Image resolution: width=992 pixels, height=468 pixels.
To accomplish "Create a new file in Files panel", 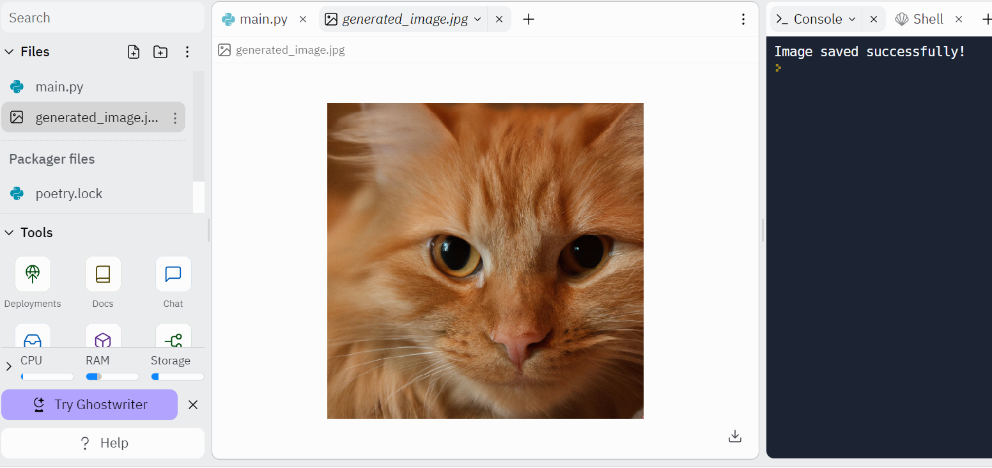I will (x=134, y=52).
